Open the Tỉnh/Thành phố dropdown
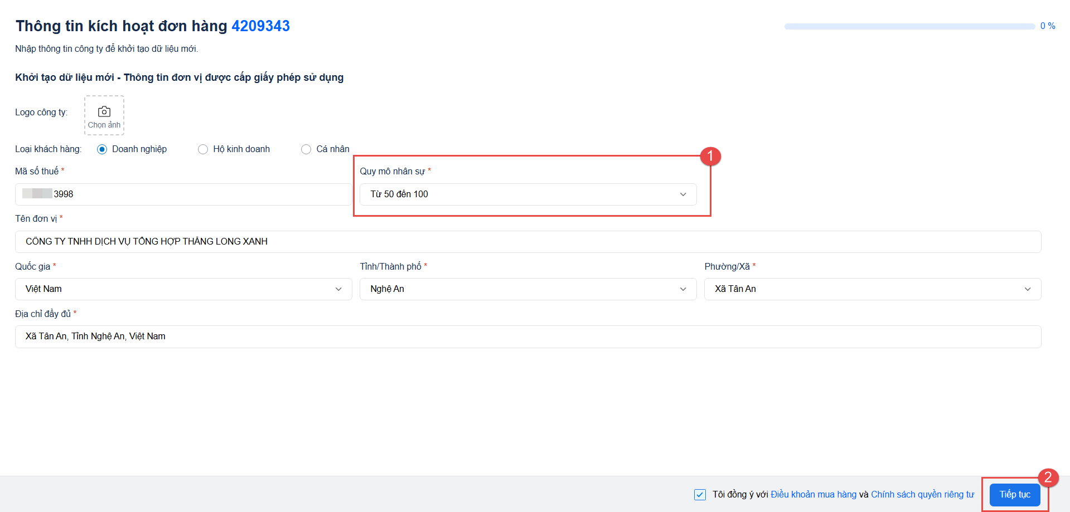 click(x=527, y=289)
